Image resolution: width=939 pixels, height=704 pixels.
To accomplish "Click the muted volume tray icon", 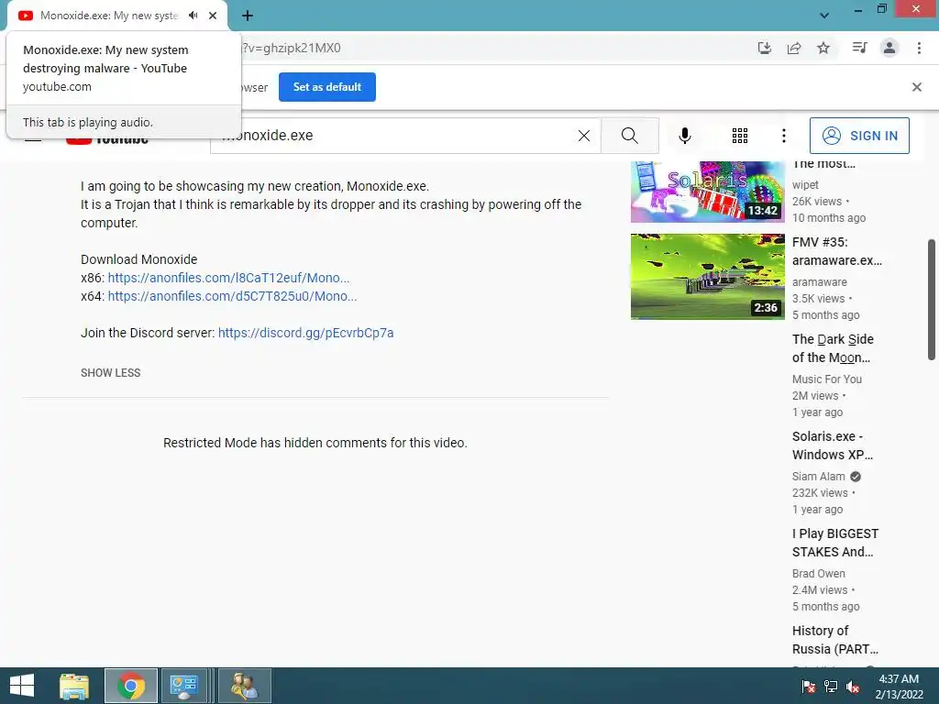I will pos(853,686).
